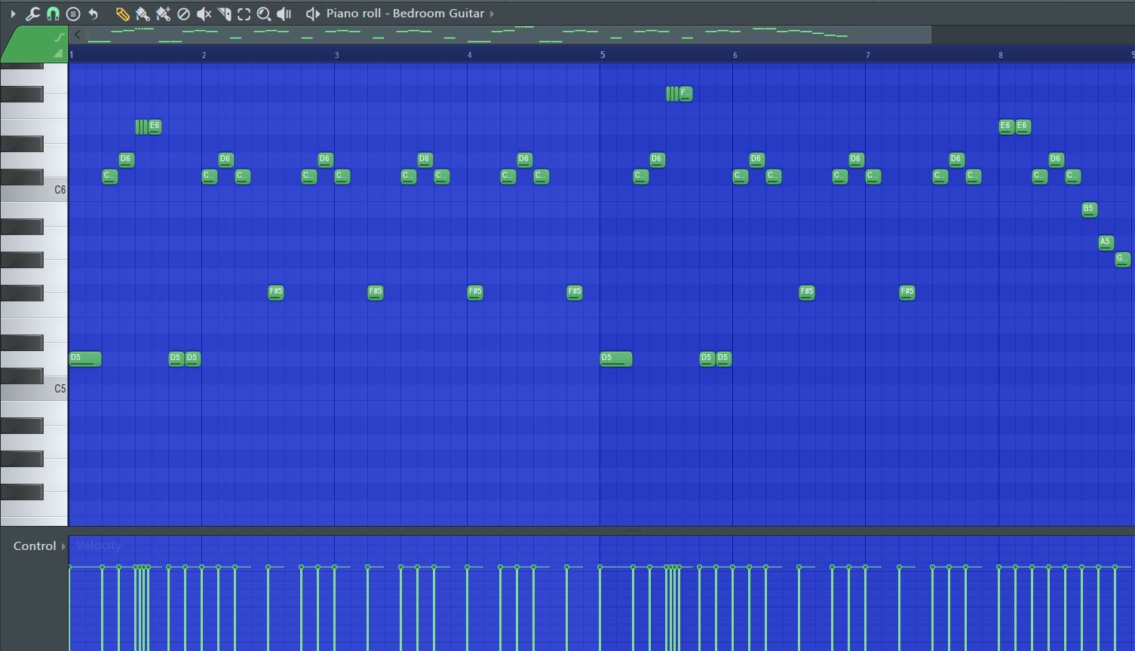Select the long D5 note at bar 1
The image size is (1135, 651).
[85, 359]
